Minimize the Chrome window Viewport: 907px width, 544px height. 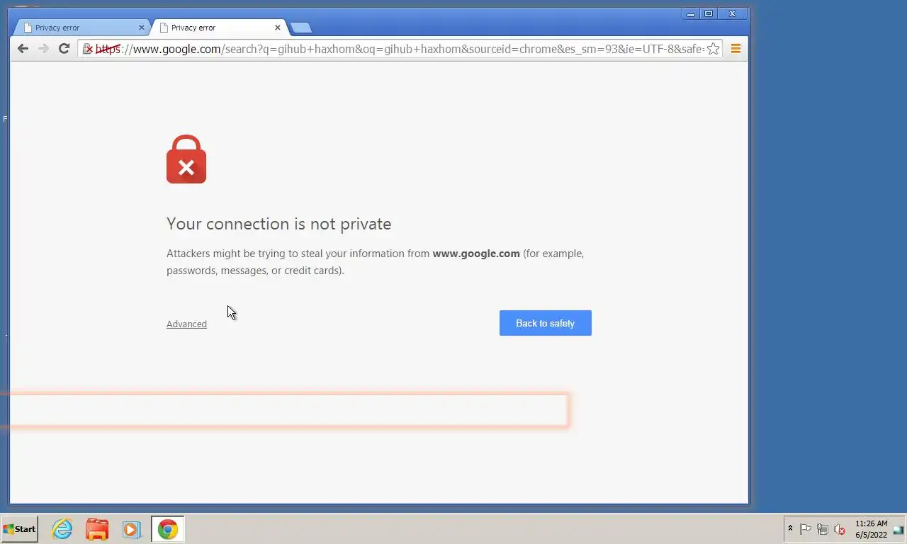pos(691,13)
